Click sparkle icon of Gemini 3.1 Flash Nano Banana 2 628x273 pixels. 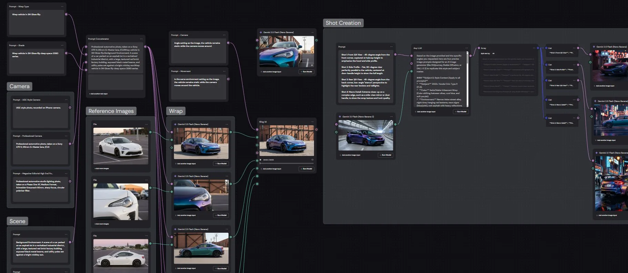point(340,117)
